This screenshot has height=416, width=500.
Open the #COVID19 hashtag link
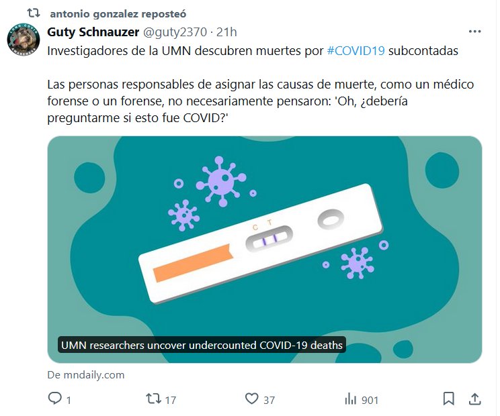(x=356, y=51)
